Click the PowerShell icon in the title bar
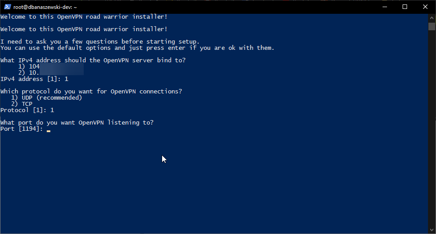The image size is (436, 234). coord(7,7)
